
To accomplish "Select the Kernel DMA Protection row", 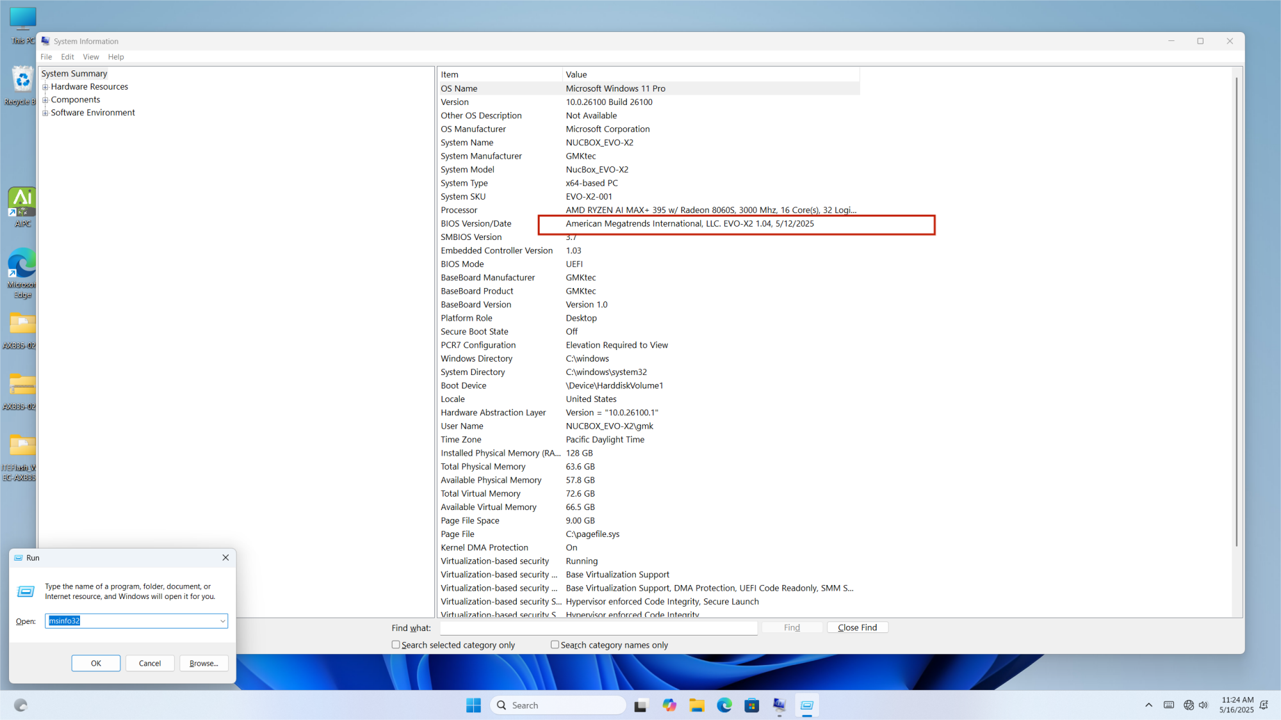I will (649, 547).
